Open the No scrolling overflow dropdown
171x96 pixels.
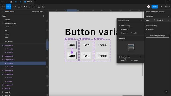pos(150,29)
